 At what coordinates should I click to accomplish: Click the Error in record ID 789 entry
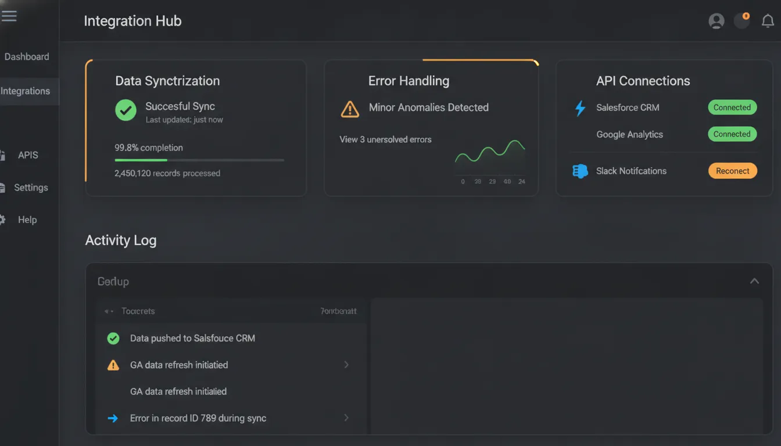pyautogui.click(x=198, y=418)
